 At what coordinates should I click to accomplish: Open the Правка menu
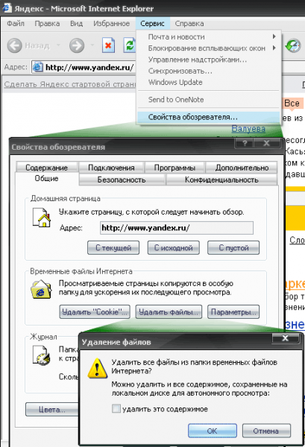(47, 23)
